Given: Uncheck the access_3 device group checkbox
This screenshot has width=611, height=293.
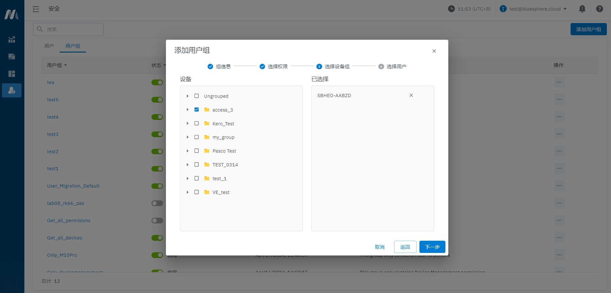Looking at the screenshot, I should pos(196,109).
